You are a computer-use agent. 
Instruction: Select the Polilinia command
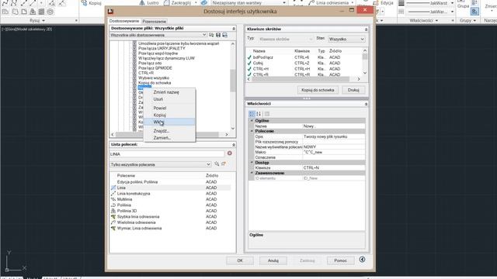tap(170, 205)
